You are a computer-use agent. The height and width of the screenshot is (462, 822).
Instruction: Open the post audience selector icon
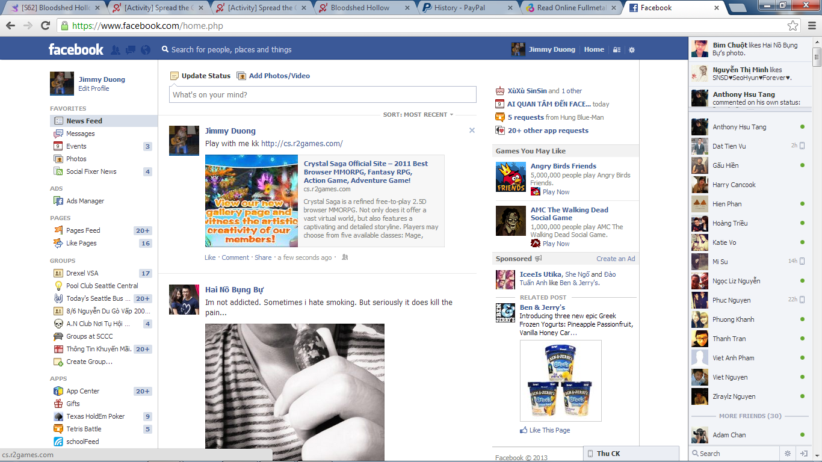click(345, 257)
